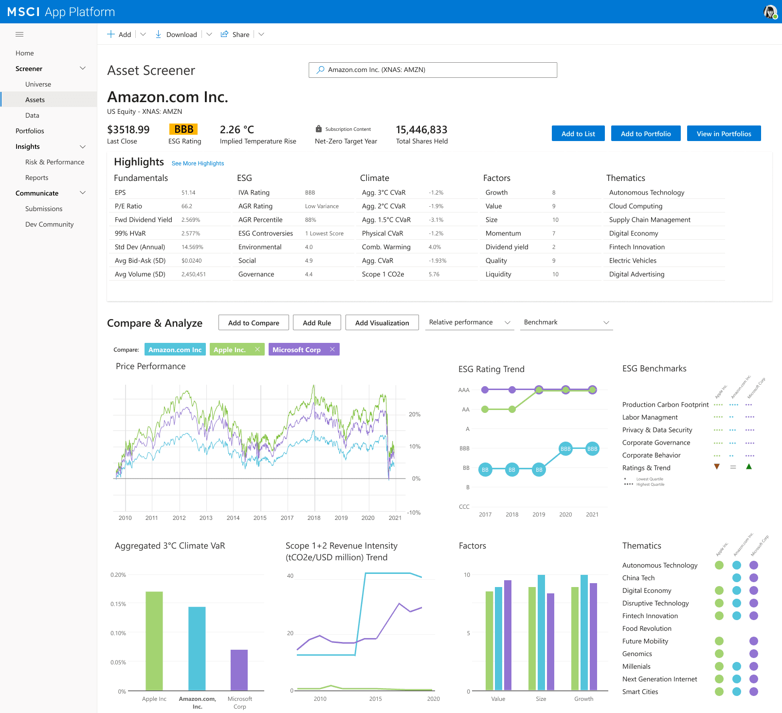Remove Apple Inc. from compare
The image size is (782, 713).
pyautogui.click(x=257, y=349)
